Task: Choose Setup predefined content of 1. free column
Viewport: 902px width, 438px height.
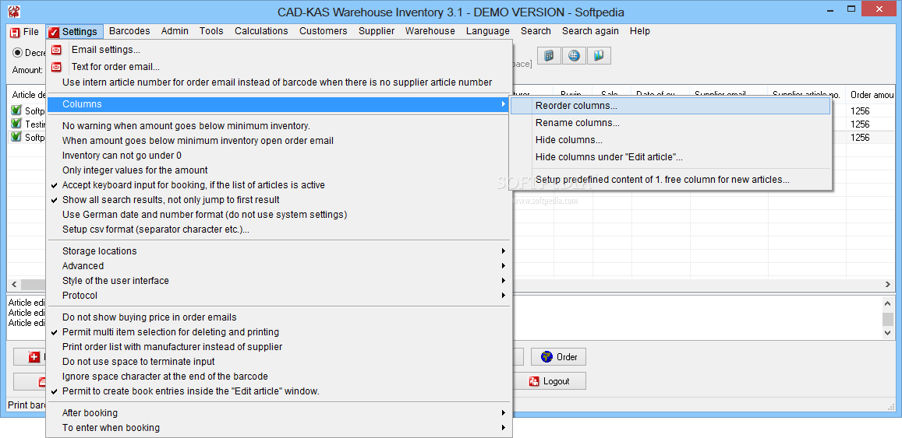Action: pos(670,180)
